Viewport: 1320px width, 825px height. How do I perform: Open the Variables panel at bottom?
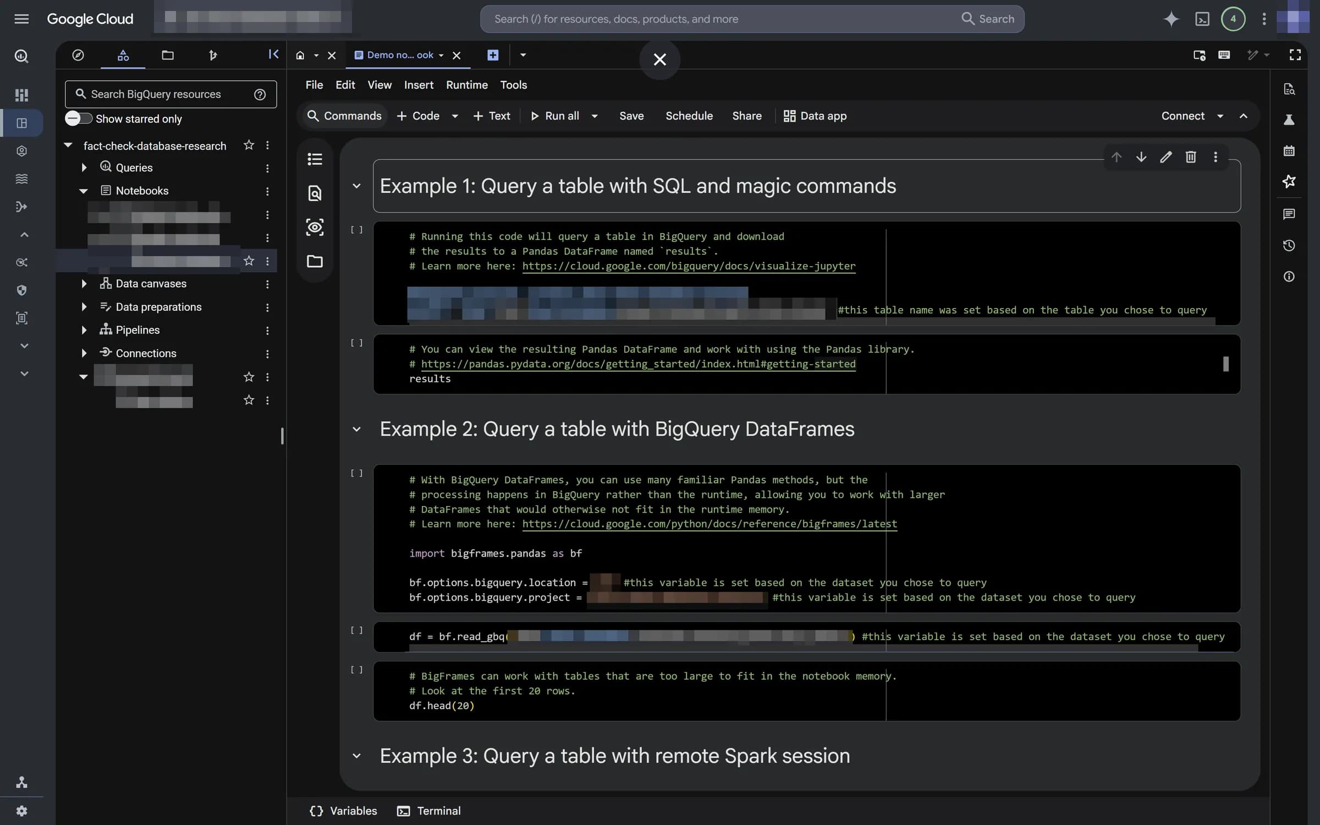click(x=343, y=811)
